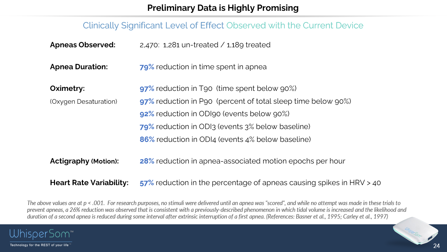Click the slide title 'Preliminary Data is Highly Promising'
This screenshot has height=252, width=447.
click(x=223, y=8)
